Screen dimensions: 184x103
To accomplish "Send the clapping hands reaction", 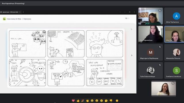I will (87, 100).
